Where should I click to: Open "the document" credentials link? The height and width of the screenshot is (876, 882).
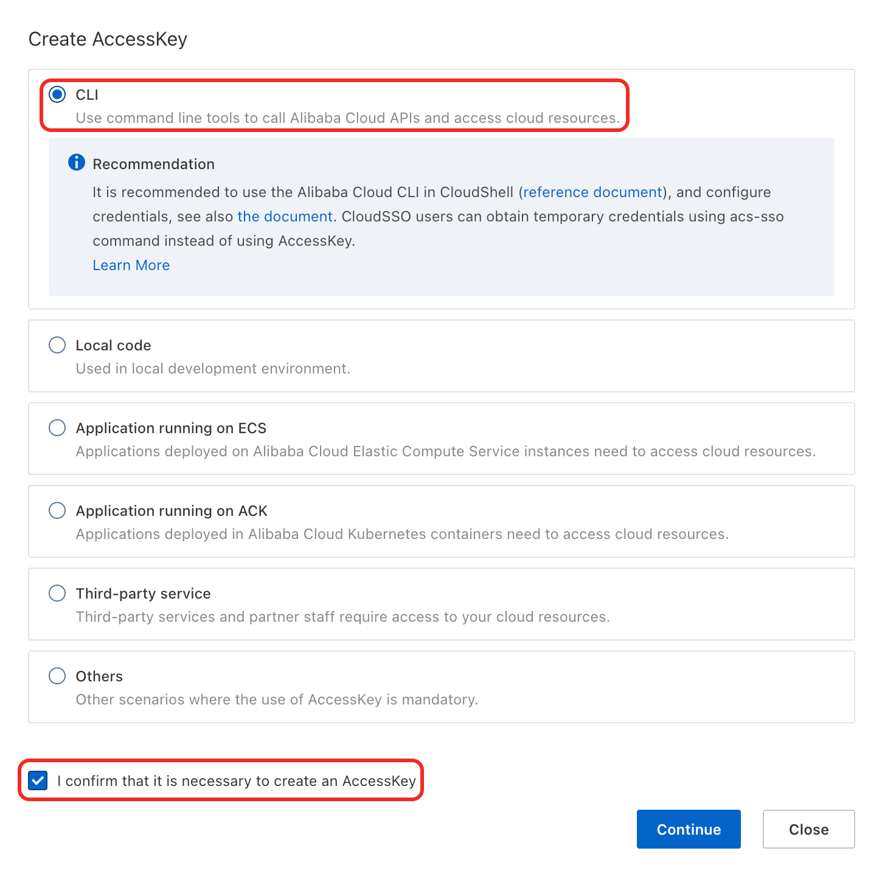285,217
